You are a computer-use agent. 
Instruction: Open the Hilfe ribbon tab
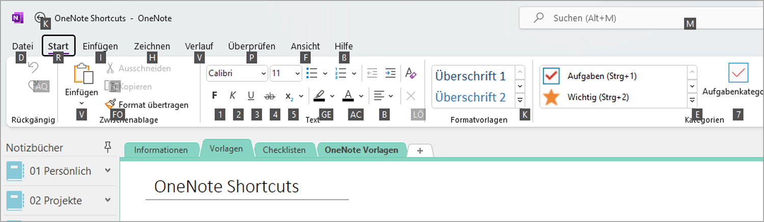[x=344, y=46]
